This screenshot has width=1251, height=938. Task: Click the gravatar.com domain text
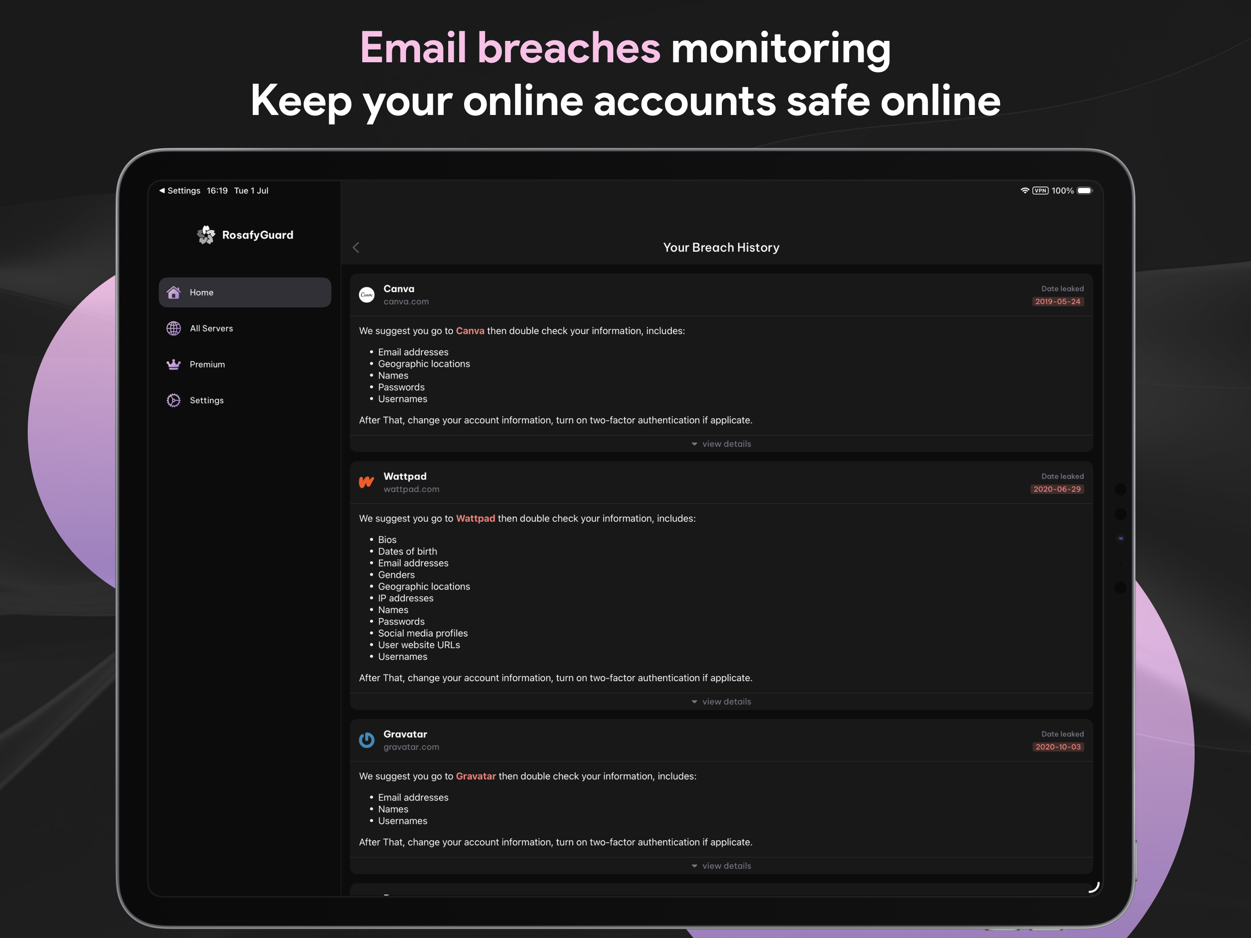[411, 748]
